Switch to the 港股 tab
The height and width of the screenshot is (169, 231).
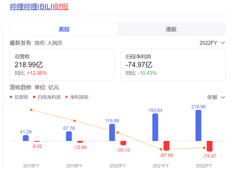click(x=171, y=29)
